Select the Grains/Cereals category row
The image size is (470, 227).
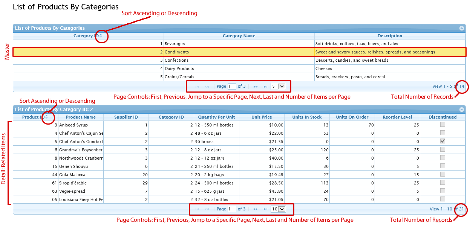pos(239,77)
